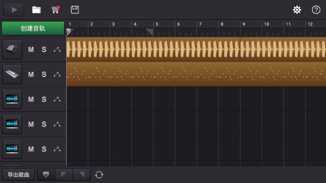Open the drum pad instrument track
This screenshot has width=326, height=183.
pyautogui.click(x=12, y=49)
